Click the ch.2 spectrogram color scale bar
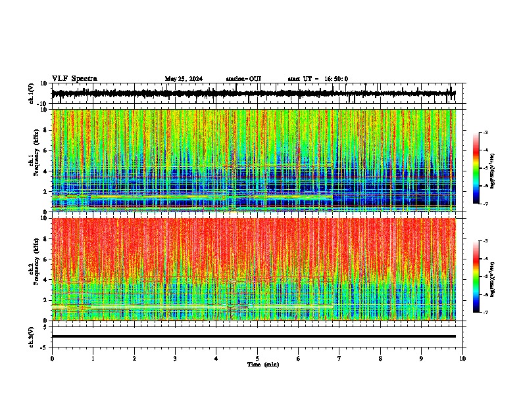Image resolution: width=521 pixels, height=402 pixels. coord(476,277)
